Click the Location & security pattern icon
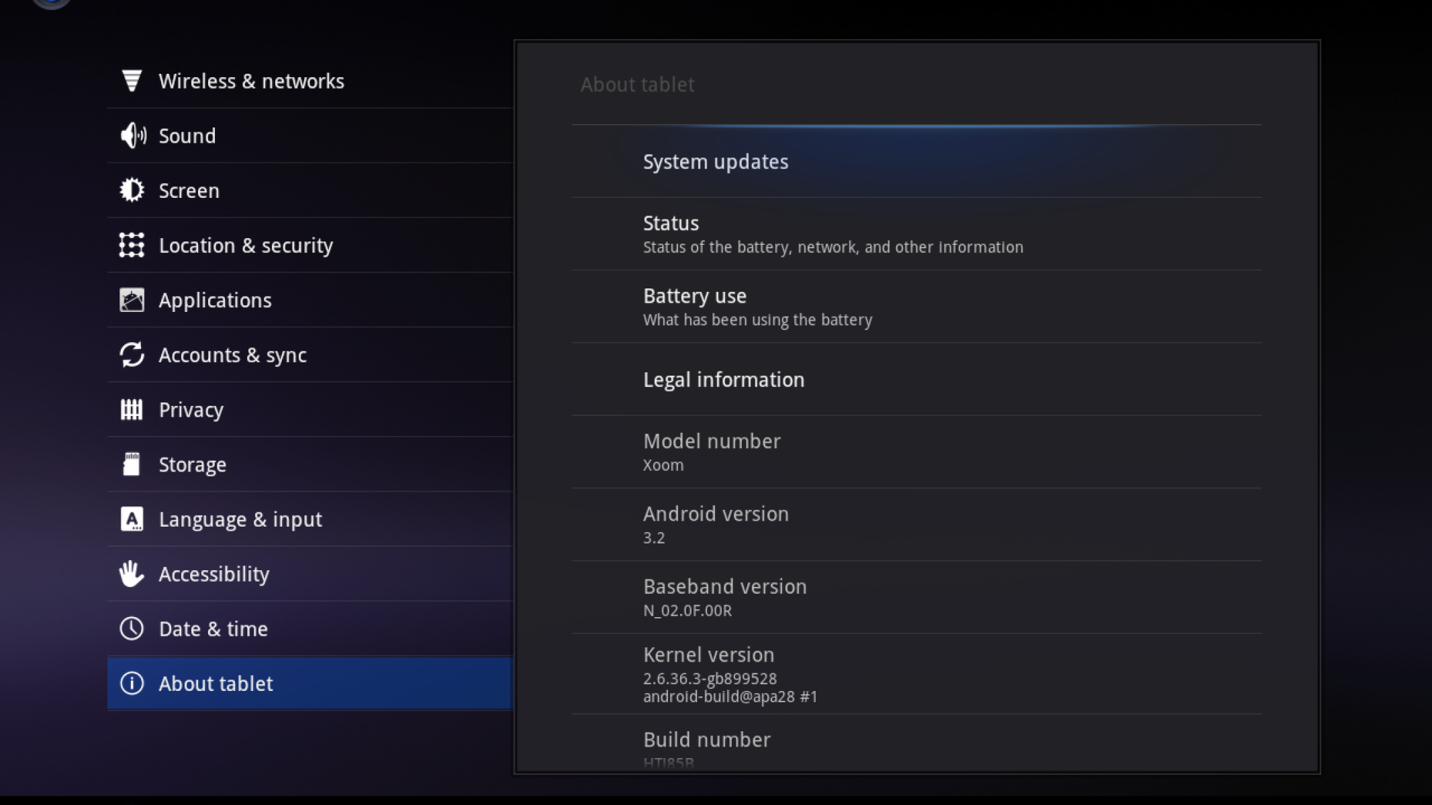The width and height of the screenshot is (1432, 805). click(132, 246)
